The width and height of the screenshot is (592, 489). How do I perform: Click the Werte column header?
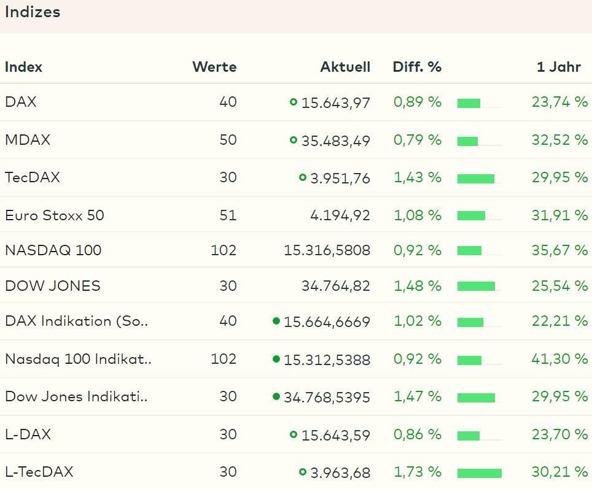[214, 67]
